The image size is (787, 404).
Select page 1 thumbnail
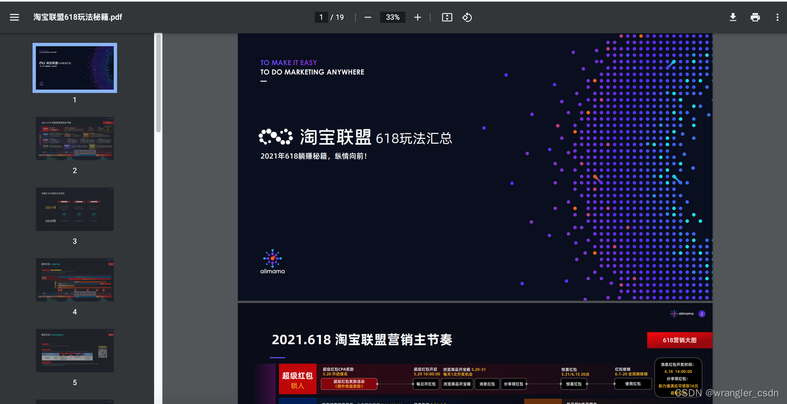click(x=75, y=68)
